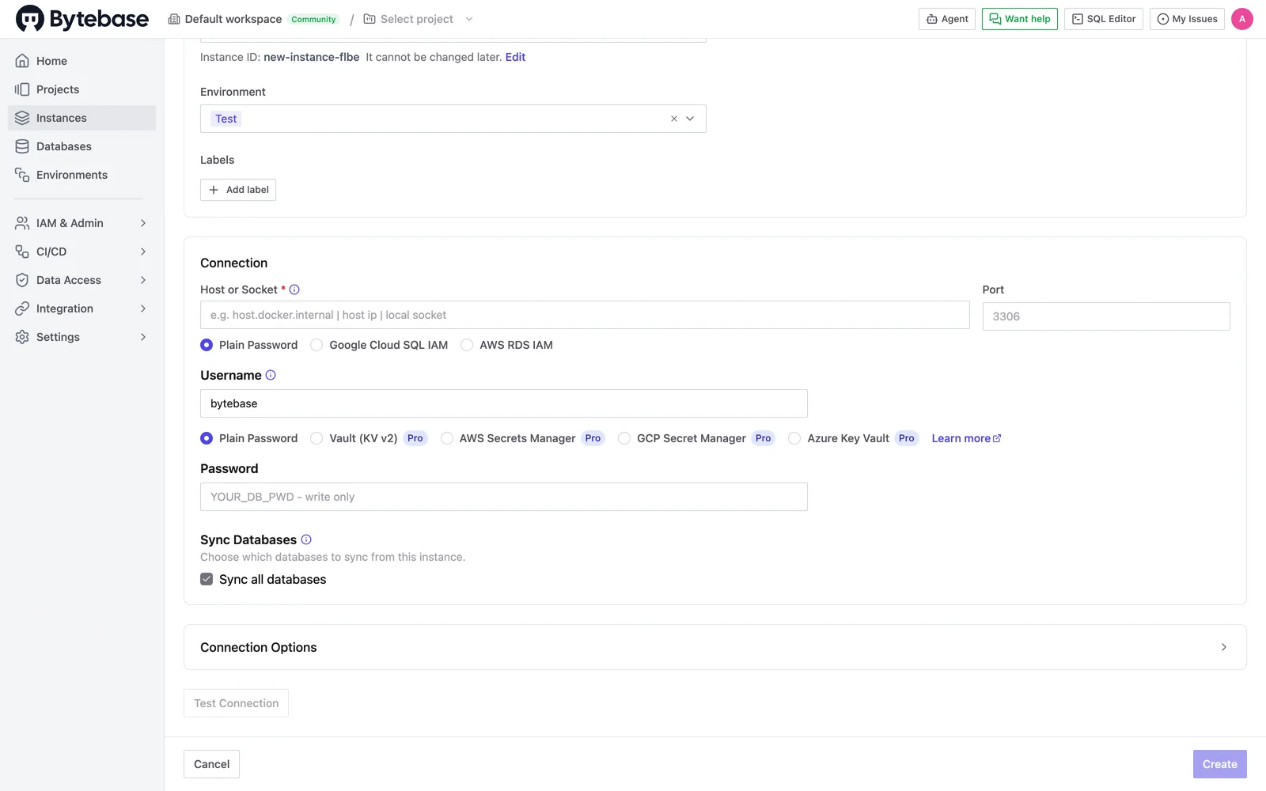Image resolution: width=1266 pixels, height=791 pixels.
Task: Click the Host or Socket info icon
Action: click(x=294, y=290)
